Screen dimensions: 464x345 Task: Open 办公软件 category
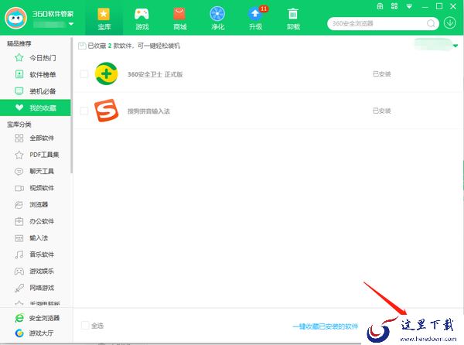click(x=36, y=221)
